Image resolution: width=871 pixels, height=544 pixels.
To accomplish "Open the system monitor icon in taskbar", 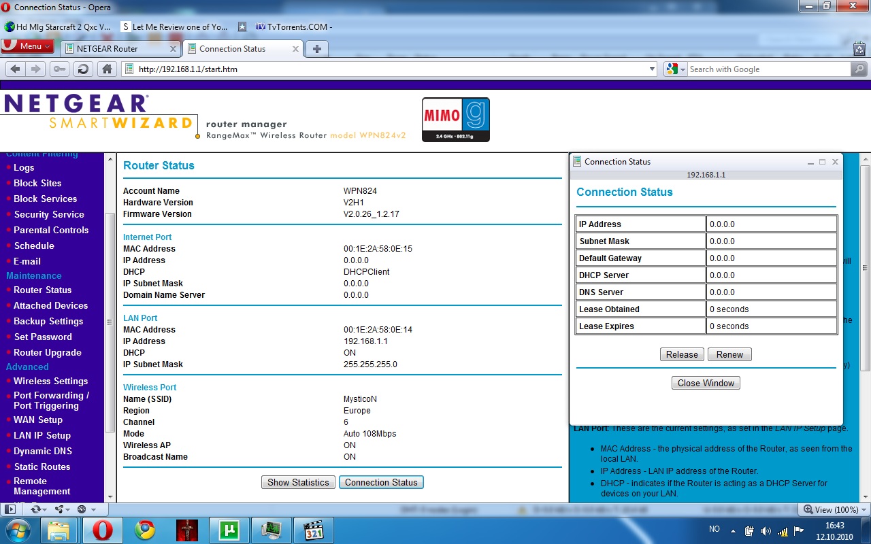I will coord(271,530).
